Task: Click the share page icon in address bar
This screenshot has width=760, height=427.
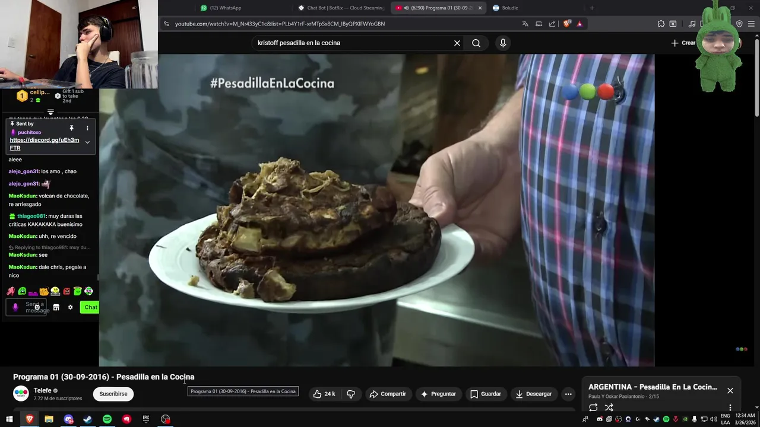Action: 552,24
